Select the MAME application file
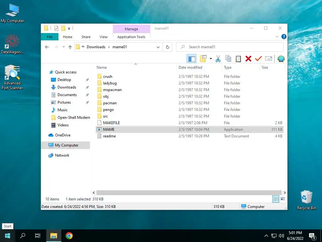The height and width of the screenshot is (242, 322). (x=190, y=130)
